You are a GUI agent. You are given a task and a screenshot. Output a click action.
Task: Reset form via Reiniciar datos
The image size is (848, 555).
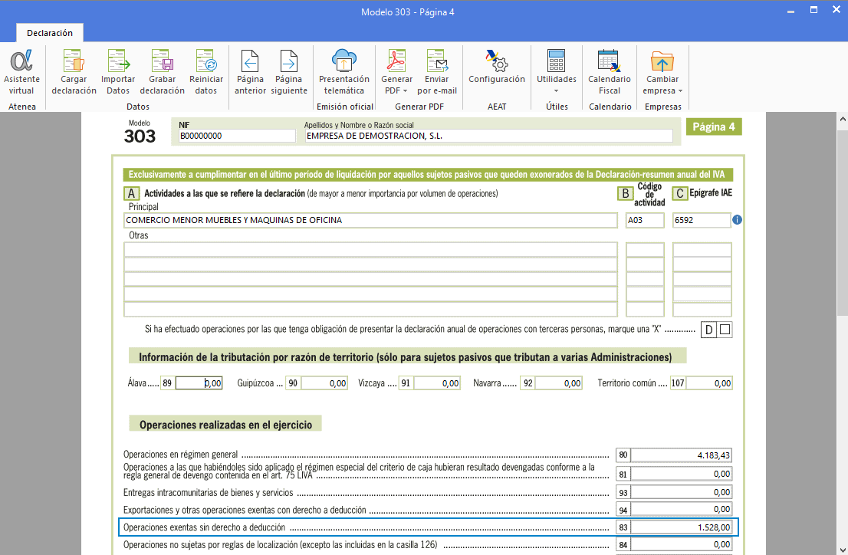(206, 73)
